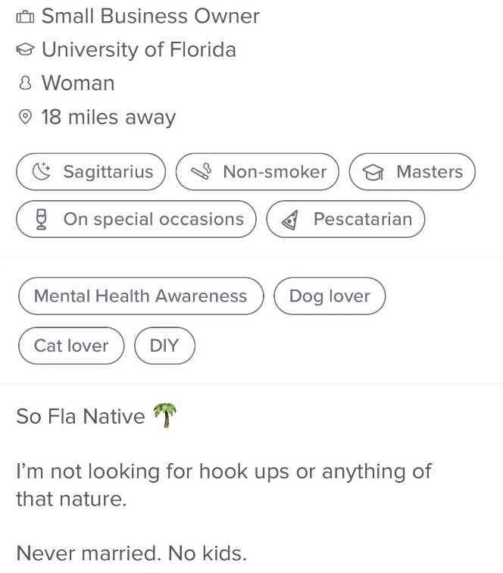This screenshot has height=573, width=503.
Task: Click the briefcase job icon
Action: click(x=25, y=17)
